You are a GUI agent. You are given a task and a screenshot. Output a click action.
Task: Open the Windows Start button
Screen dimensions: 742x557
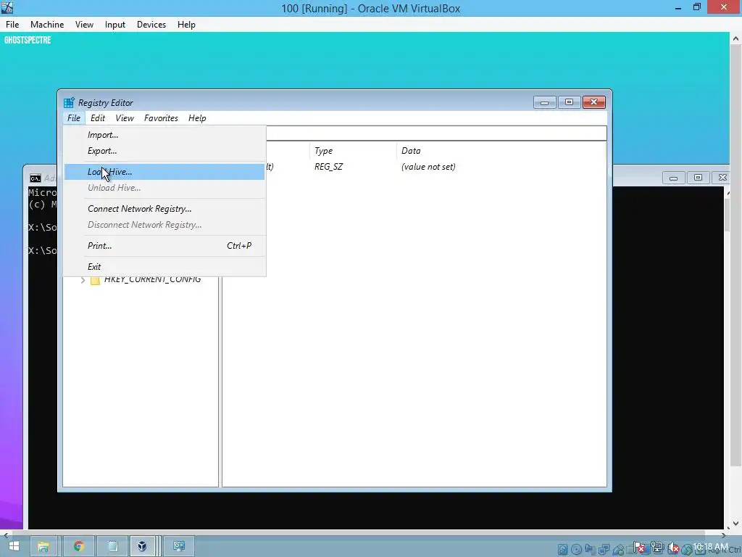coord(14,546)
